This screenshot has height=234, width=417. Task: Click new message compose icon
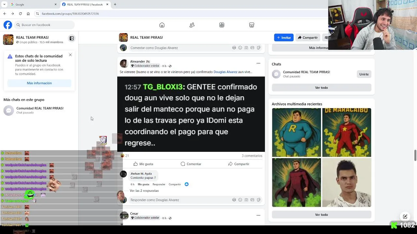point(405,217)
